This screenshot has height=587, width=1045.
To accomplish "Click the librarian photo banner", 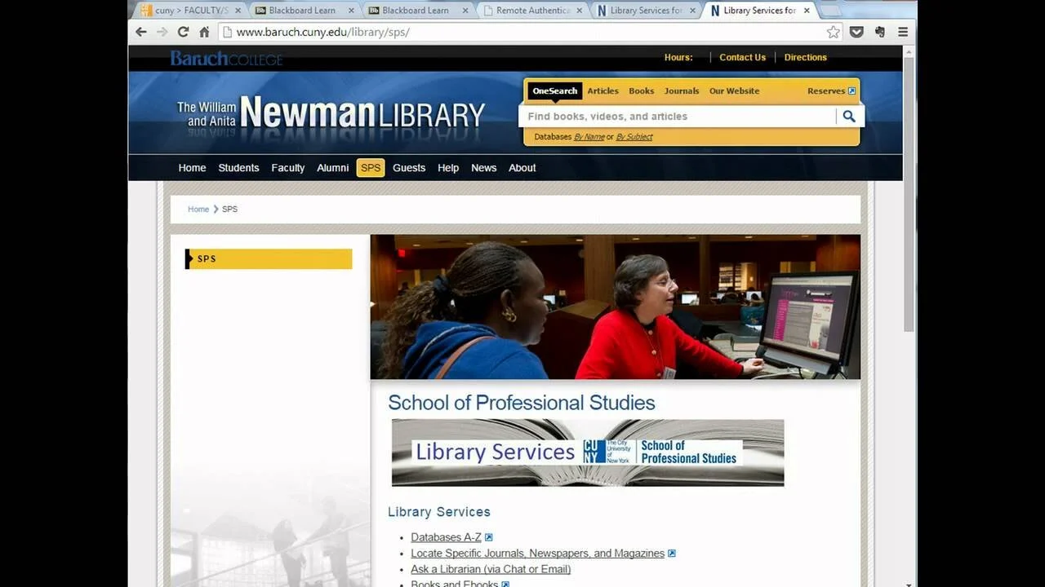I will click(x=616, y=307).
